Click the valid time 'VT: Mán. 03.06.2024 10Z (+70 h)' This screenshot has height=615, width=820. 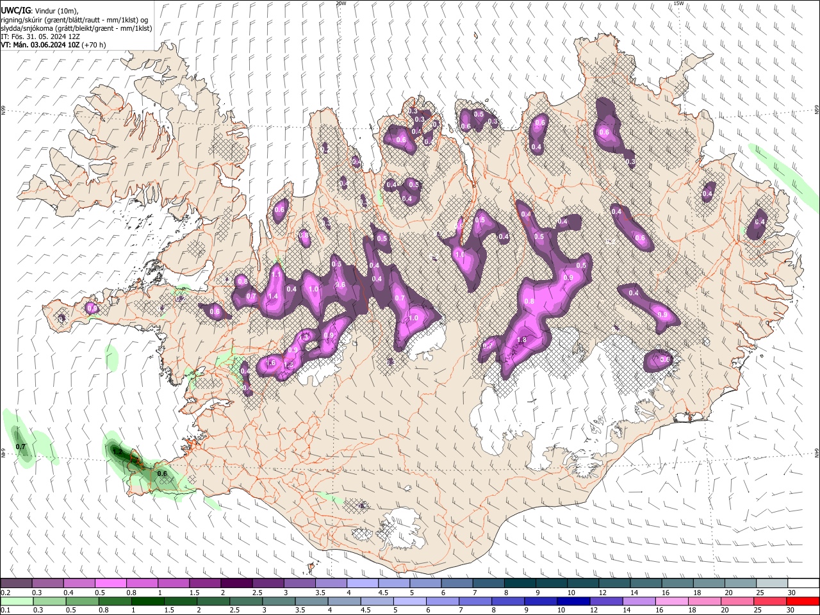53,45
